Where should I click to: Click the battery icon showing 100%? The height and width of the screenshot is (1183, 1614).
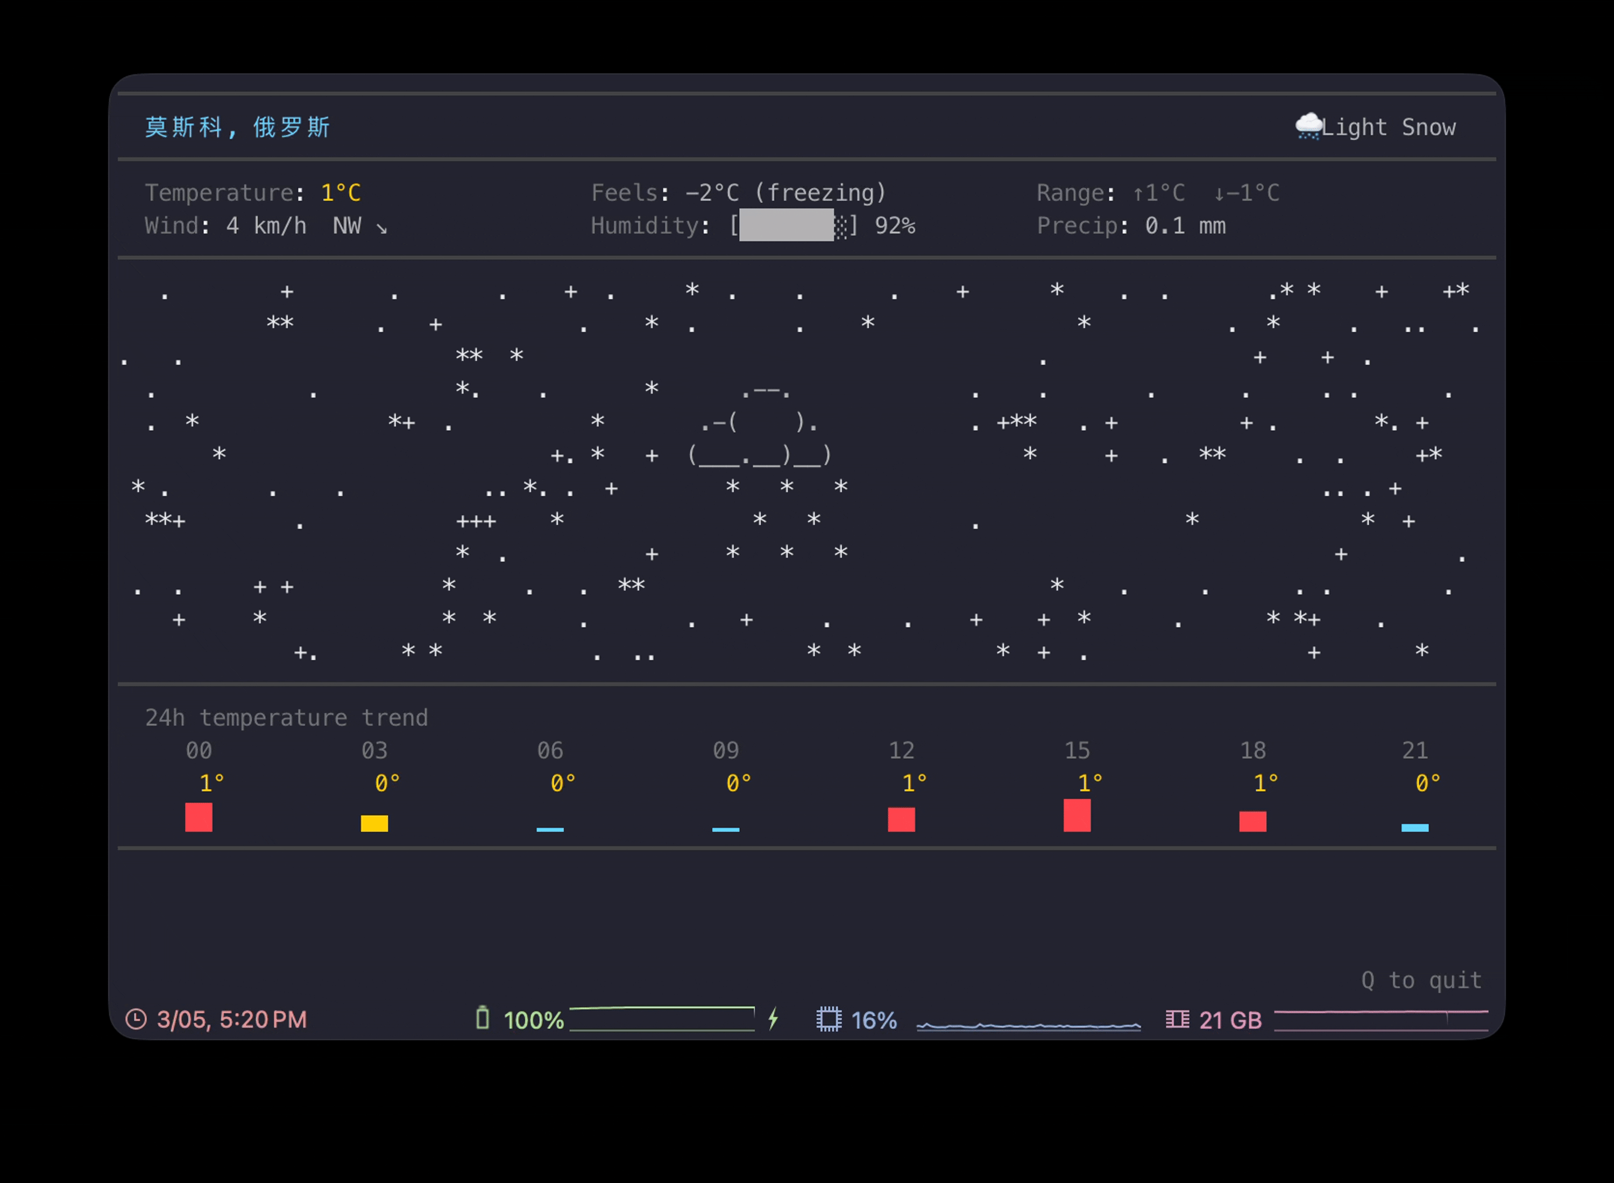tap(482, 1017)
